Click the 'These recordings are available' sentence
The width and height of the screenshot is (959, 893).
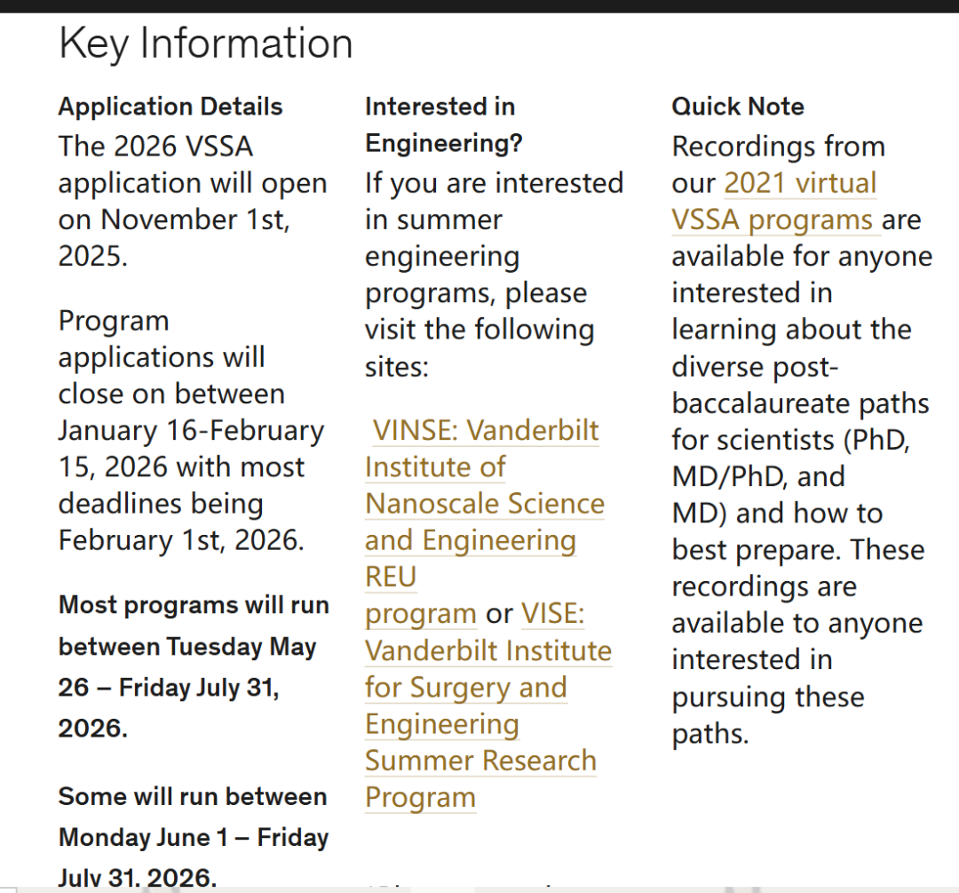tap(797, 586)
